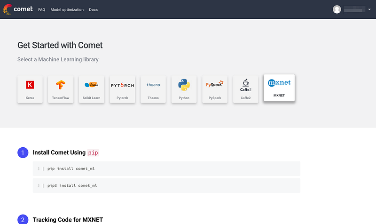Screen dimensions: 376x224
Task: Select the Theano library card
Action: [x=153, y=89]
